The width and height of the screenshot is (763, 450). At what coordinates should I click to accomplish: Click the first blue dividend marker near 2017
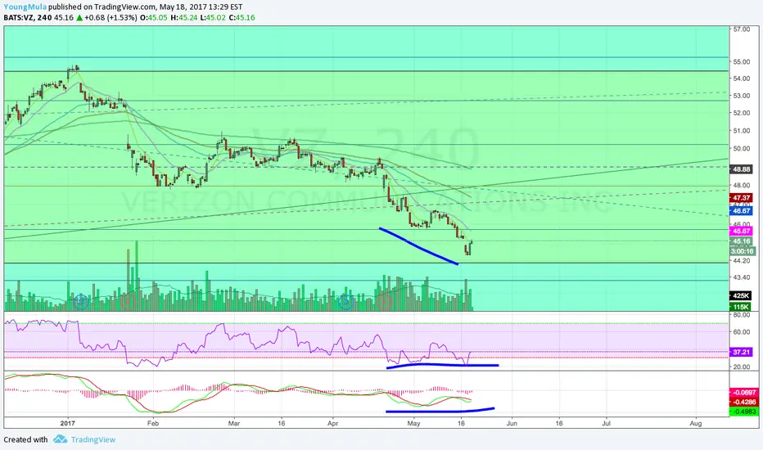(x=81, y=302)
